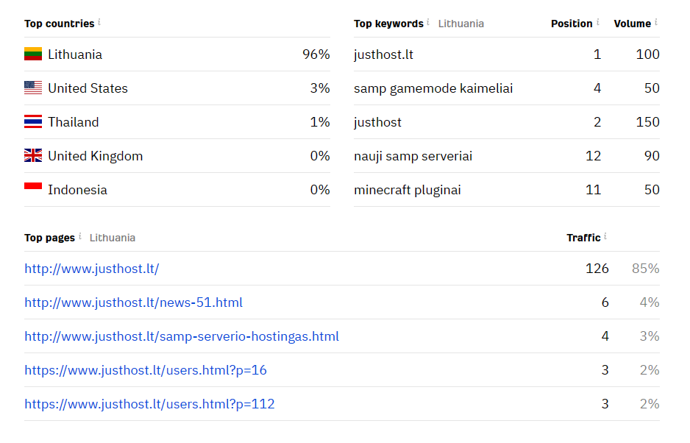The height and width of the screenshot is (443, 690).
Task: Click the Traffic column header
Action: (x=583, y=238)
